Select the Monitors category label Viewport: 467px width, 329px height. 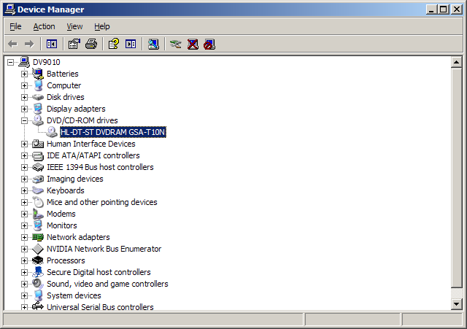click(x=61, y=225)
